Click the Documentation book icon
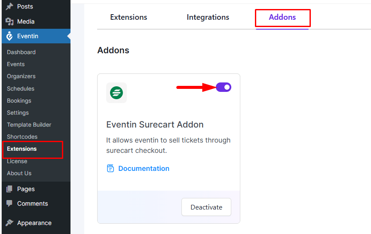This screenshot has height=234, width=371. click(110, 168)
